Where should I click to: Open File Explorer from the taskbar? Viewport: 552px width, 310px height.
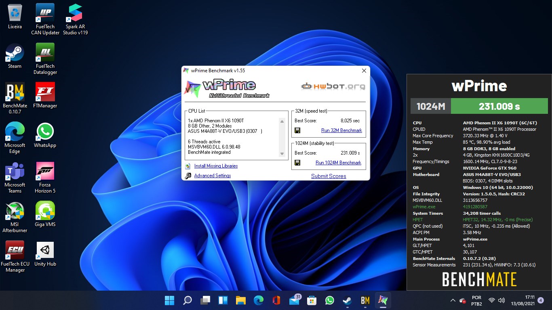tap(241, 300)
